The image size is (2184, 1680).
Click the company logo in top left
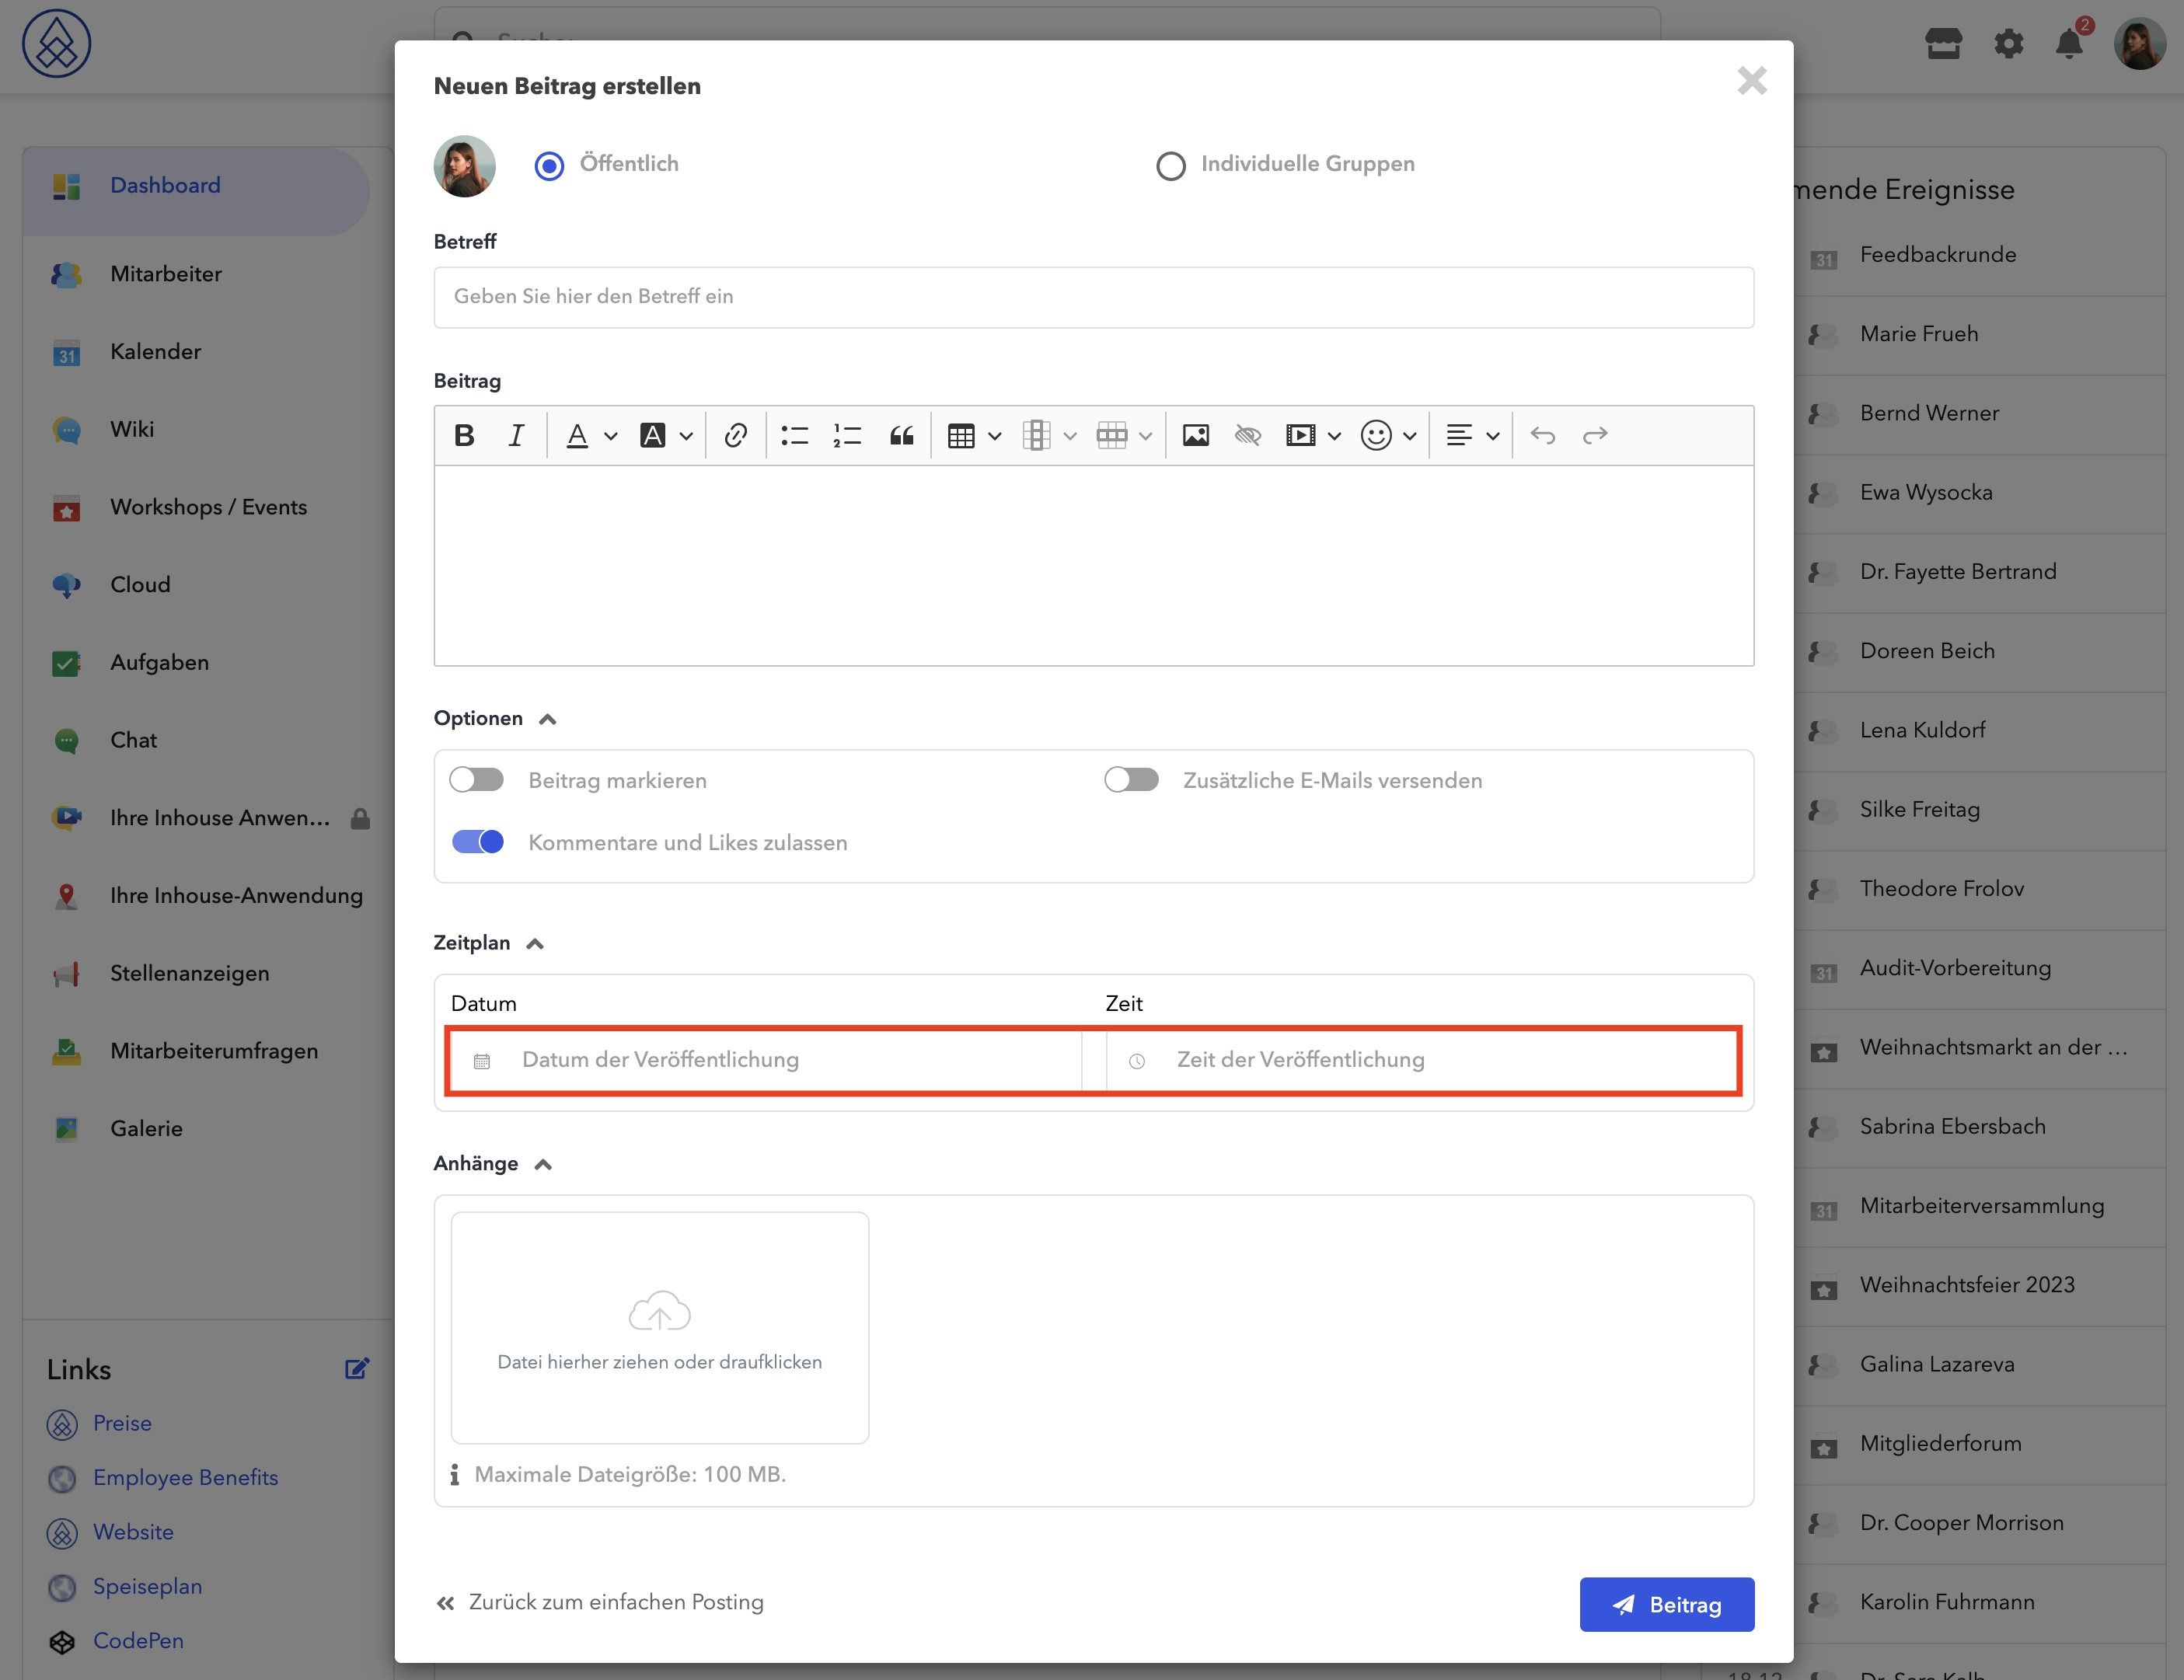(x=57, y=44)
